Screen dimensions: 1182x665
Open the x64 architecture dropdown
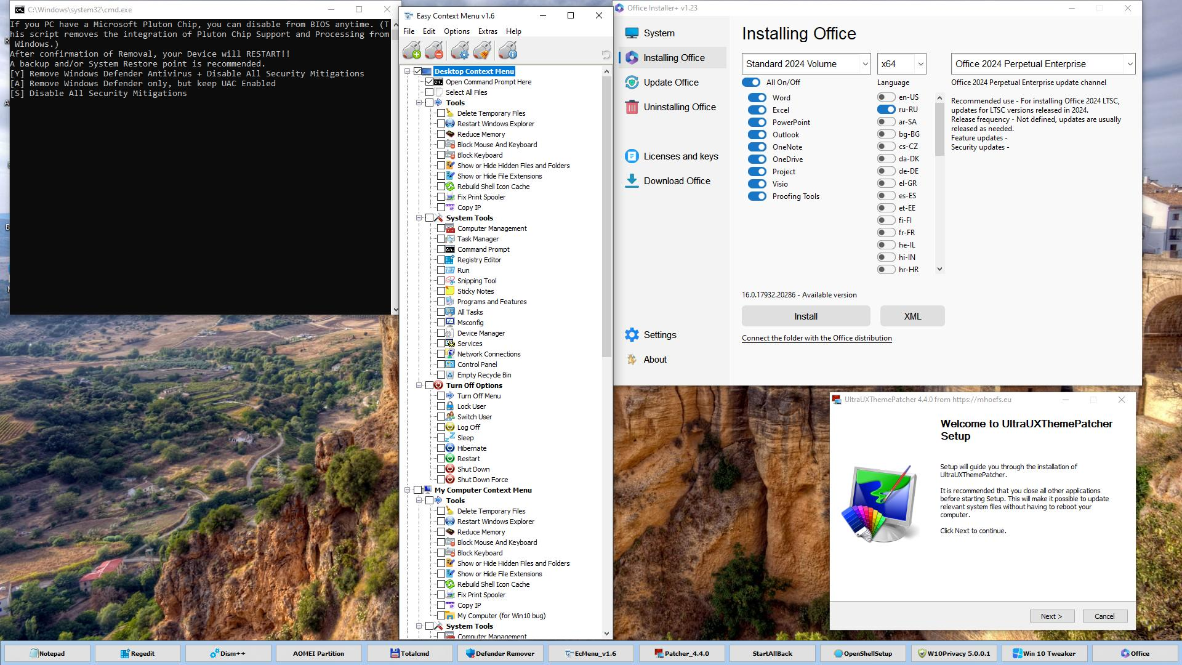point(901,64)
